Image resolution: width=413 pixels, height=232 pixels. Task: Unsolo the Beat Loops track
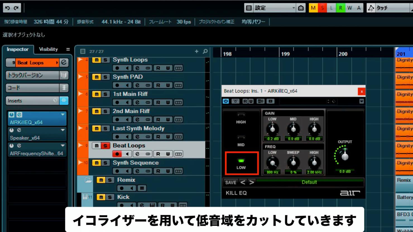click(105, 146)
